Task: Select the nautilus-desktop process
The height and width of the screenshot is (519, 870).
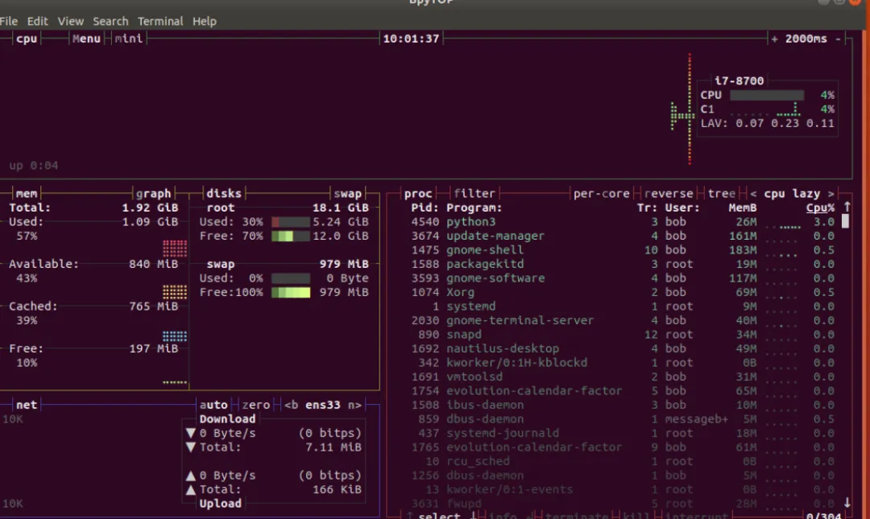Action: 623,348
